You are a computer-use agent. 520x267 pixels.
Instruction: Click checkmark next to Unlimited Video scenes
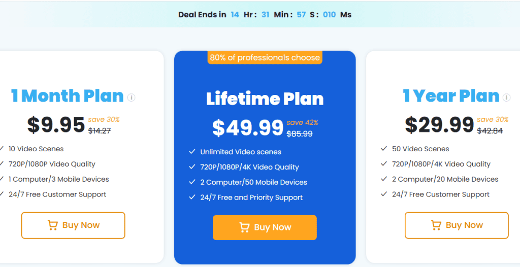click(192, 152)
